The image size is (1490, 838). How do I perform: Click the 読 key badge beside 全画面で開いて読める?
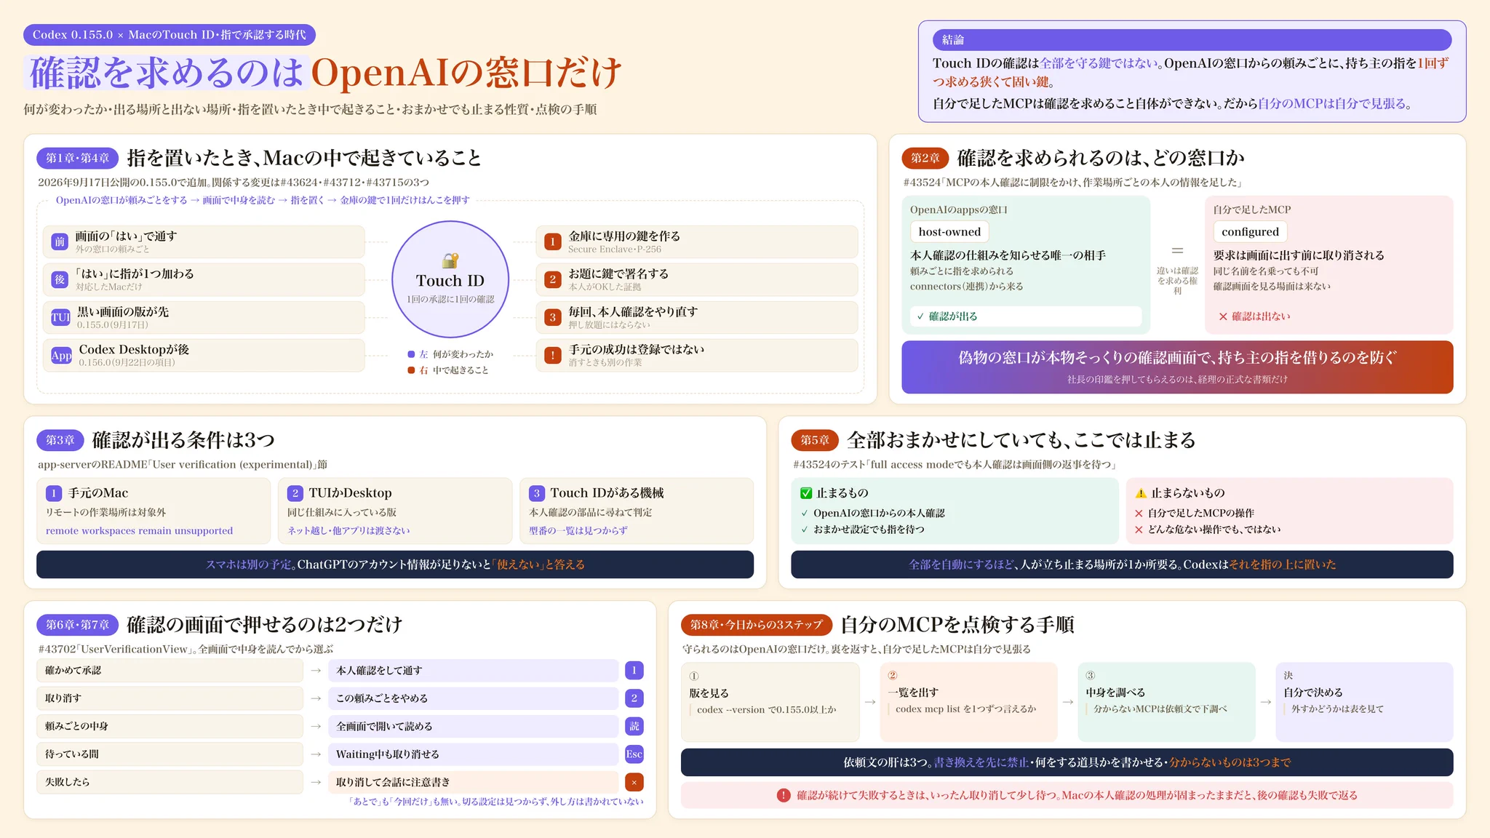pos(634,726)
